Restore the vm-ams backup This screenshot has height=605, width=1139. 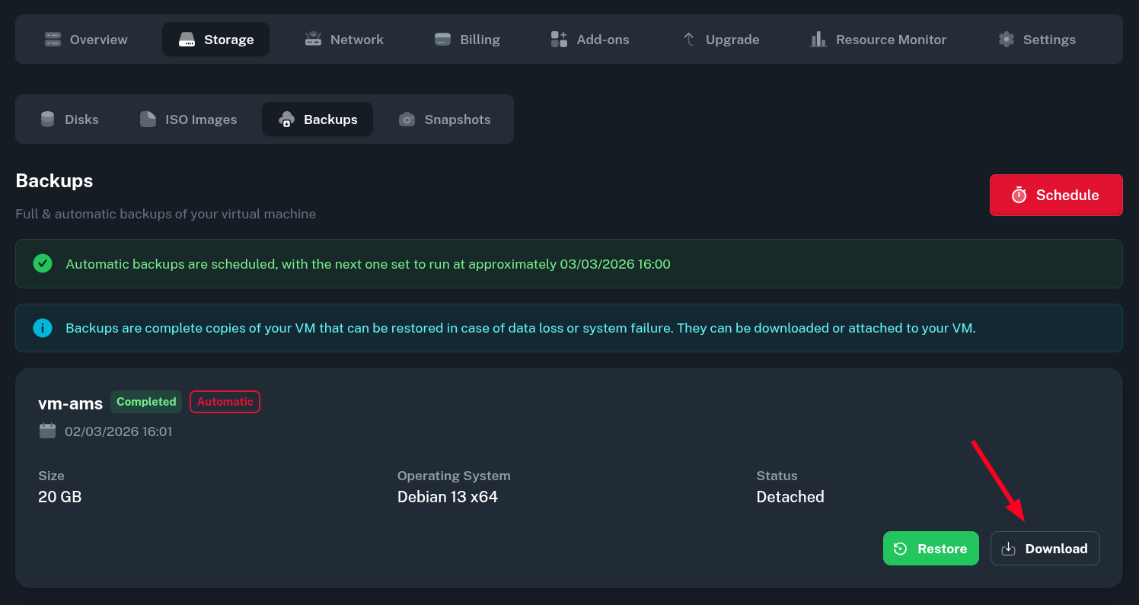click(930, 549)
